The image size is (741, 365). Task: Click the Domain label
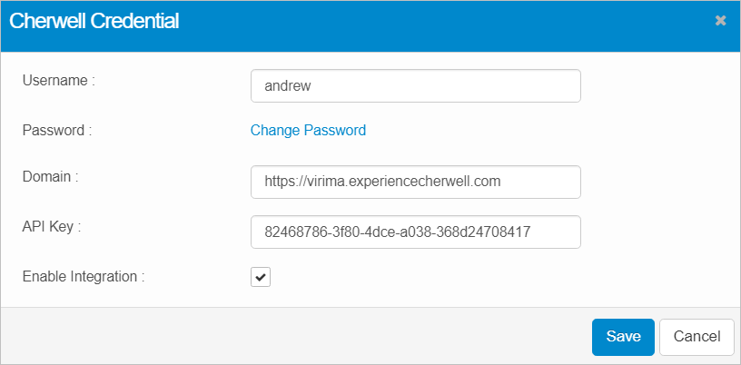pyautogui.click(x=50, y=176)
